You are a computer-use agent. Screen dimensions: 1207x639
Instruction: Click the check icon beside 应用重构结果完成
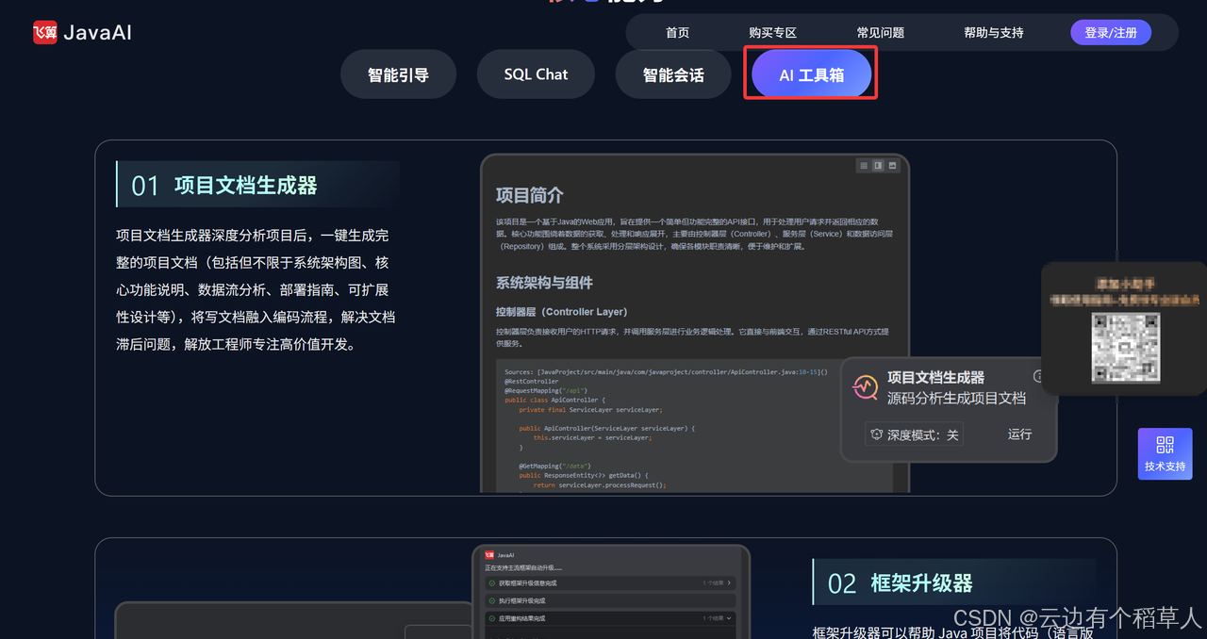[x=492, y=618]
